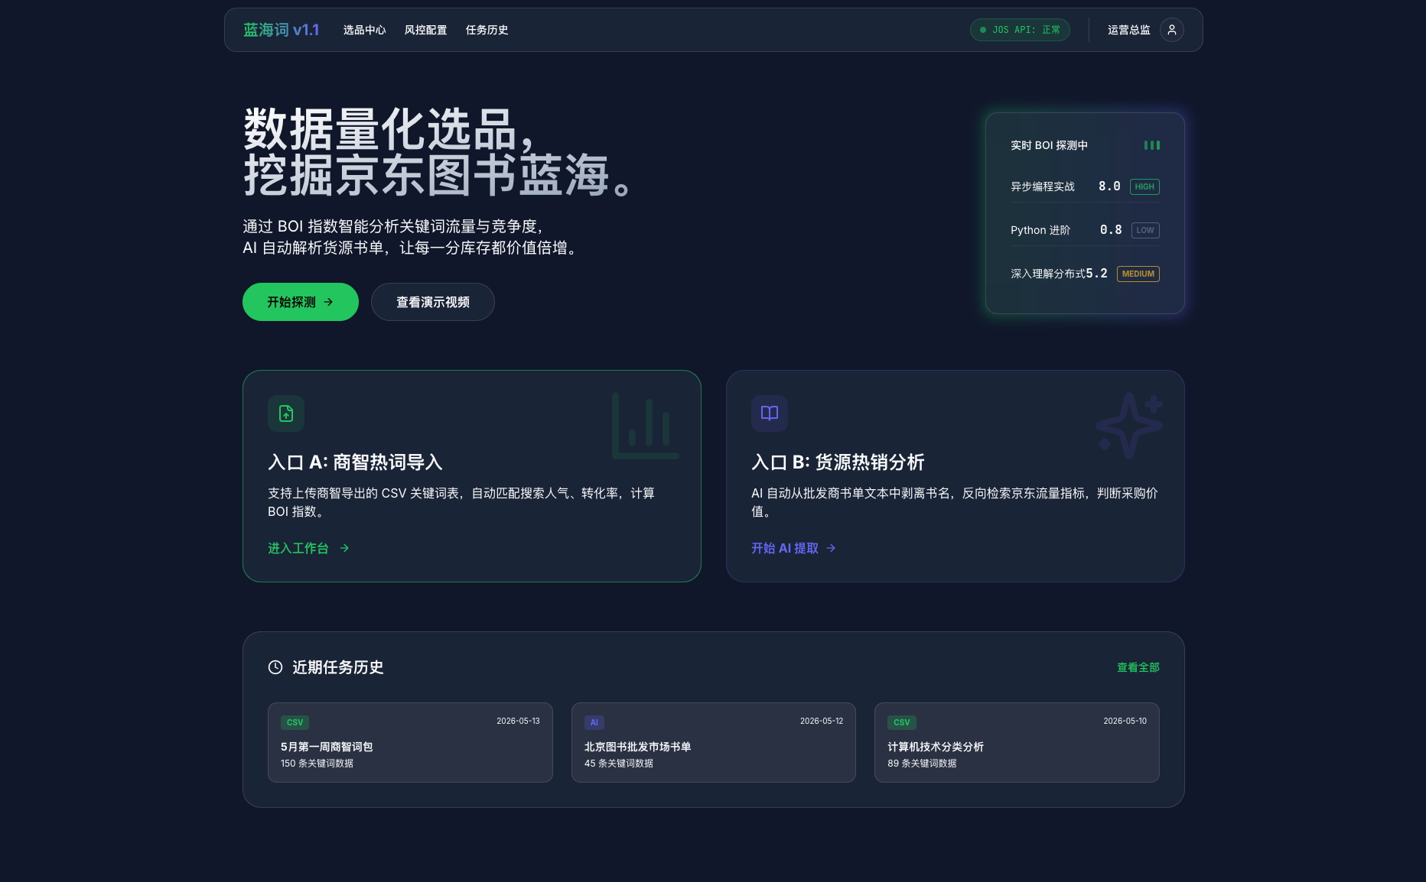Click the bar chart graphic in 入口 A card

coord(644,426)
